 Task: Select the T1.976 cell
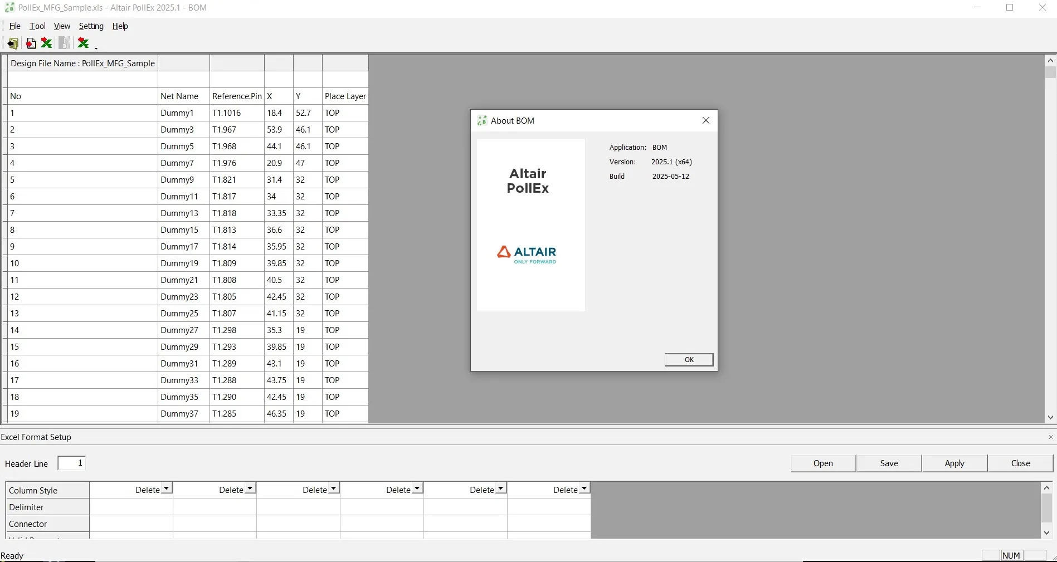[x=237, y=163]
